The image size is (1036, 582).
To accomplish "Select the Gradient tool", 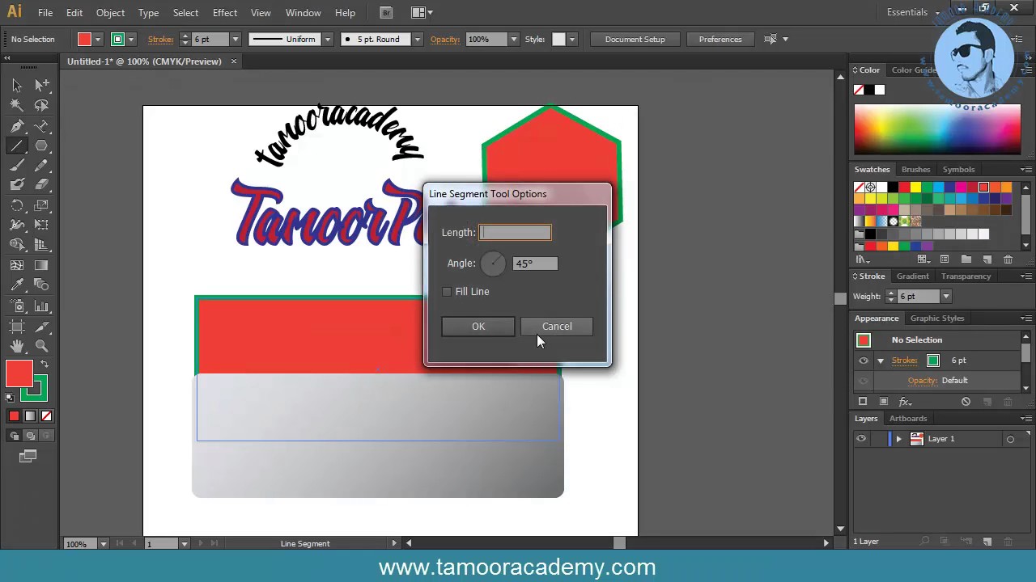I will (42, 265).
